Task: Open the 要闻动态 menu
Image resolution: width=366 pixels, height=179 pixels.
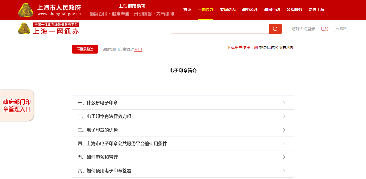Action: (x=228, y=9)
